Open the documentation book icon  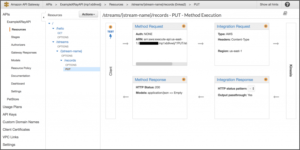coord(285,13)
